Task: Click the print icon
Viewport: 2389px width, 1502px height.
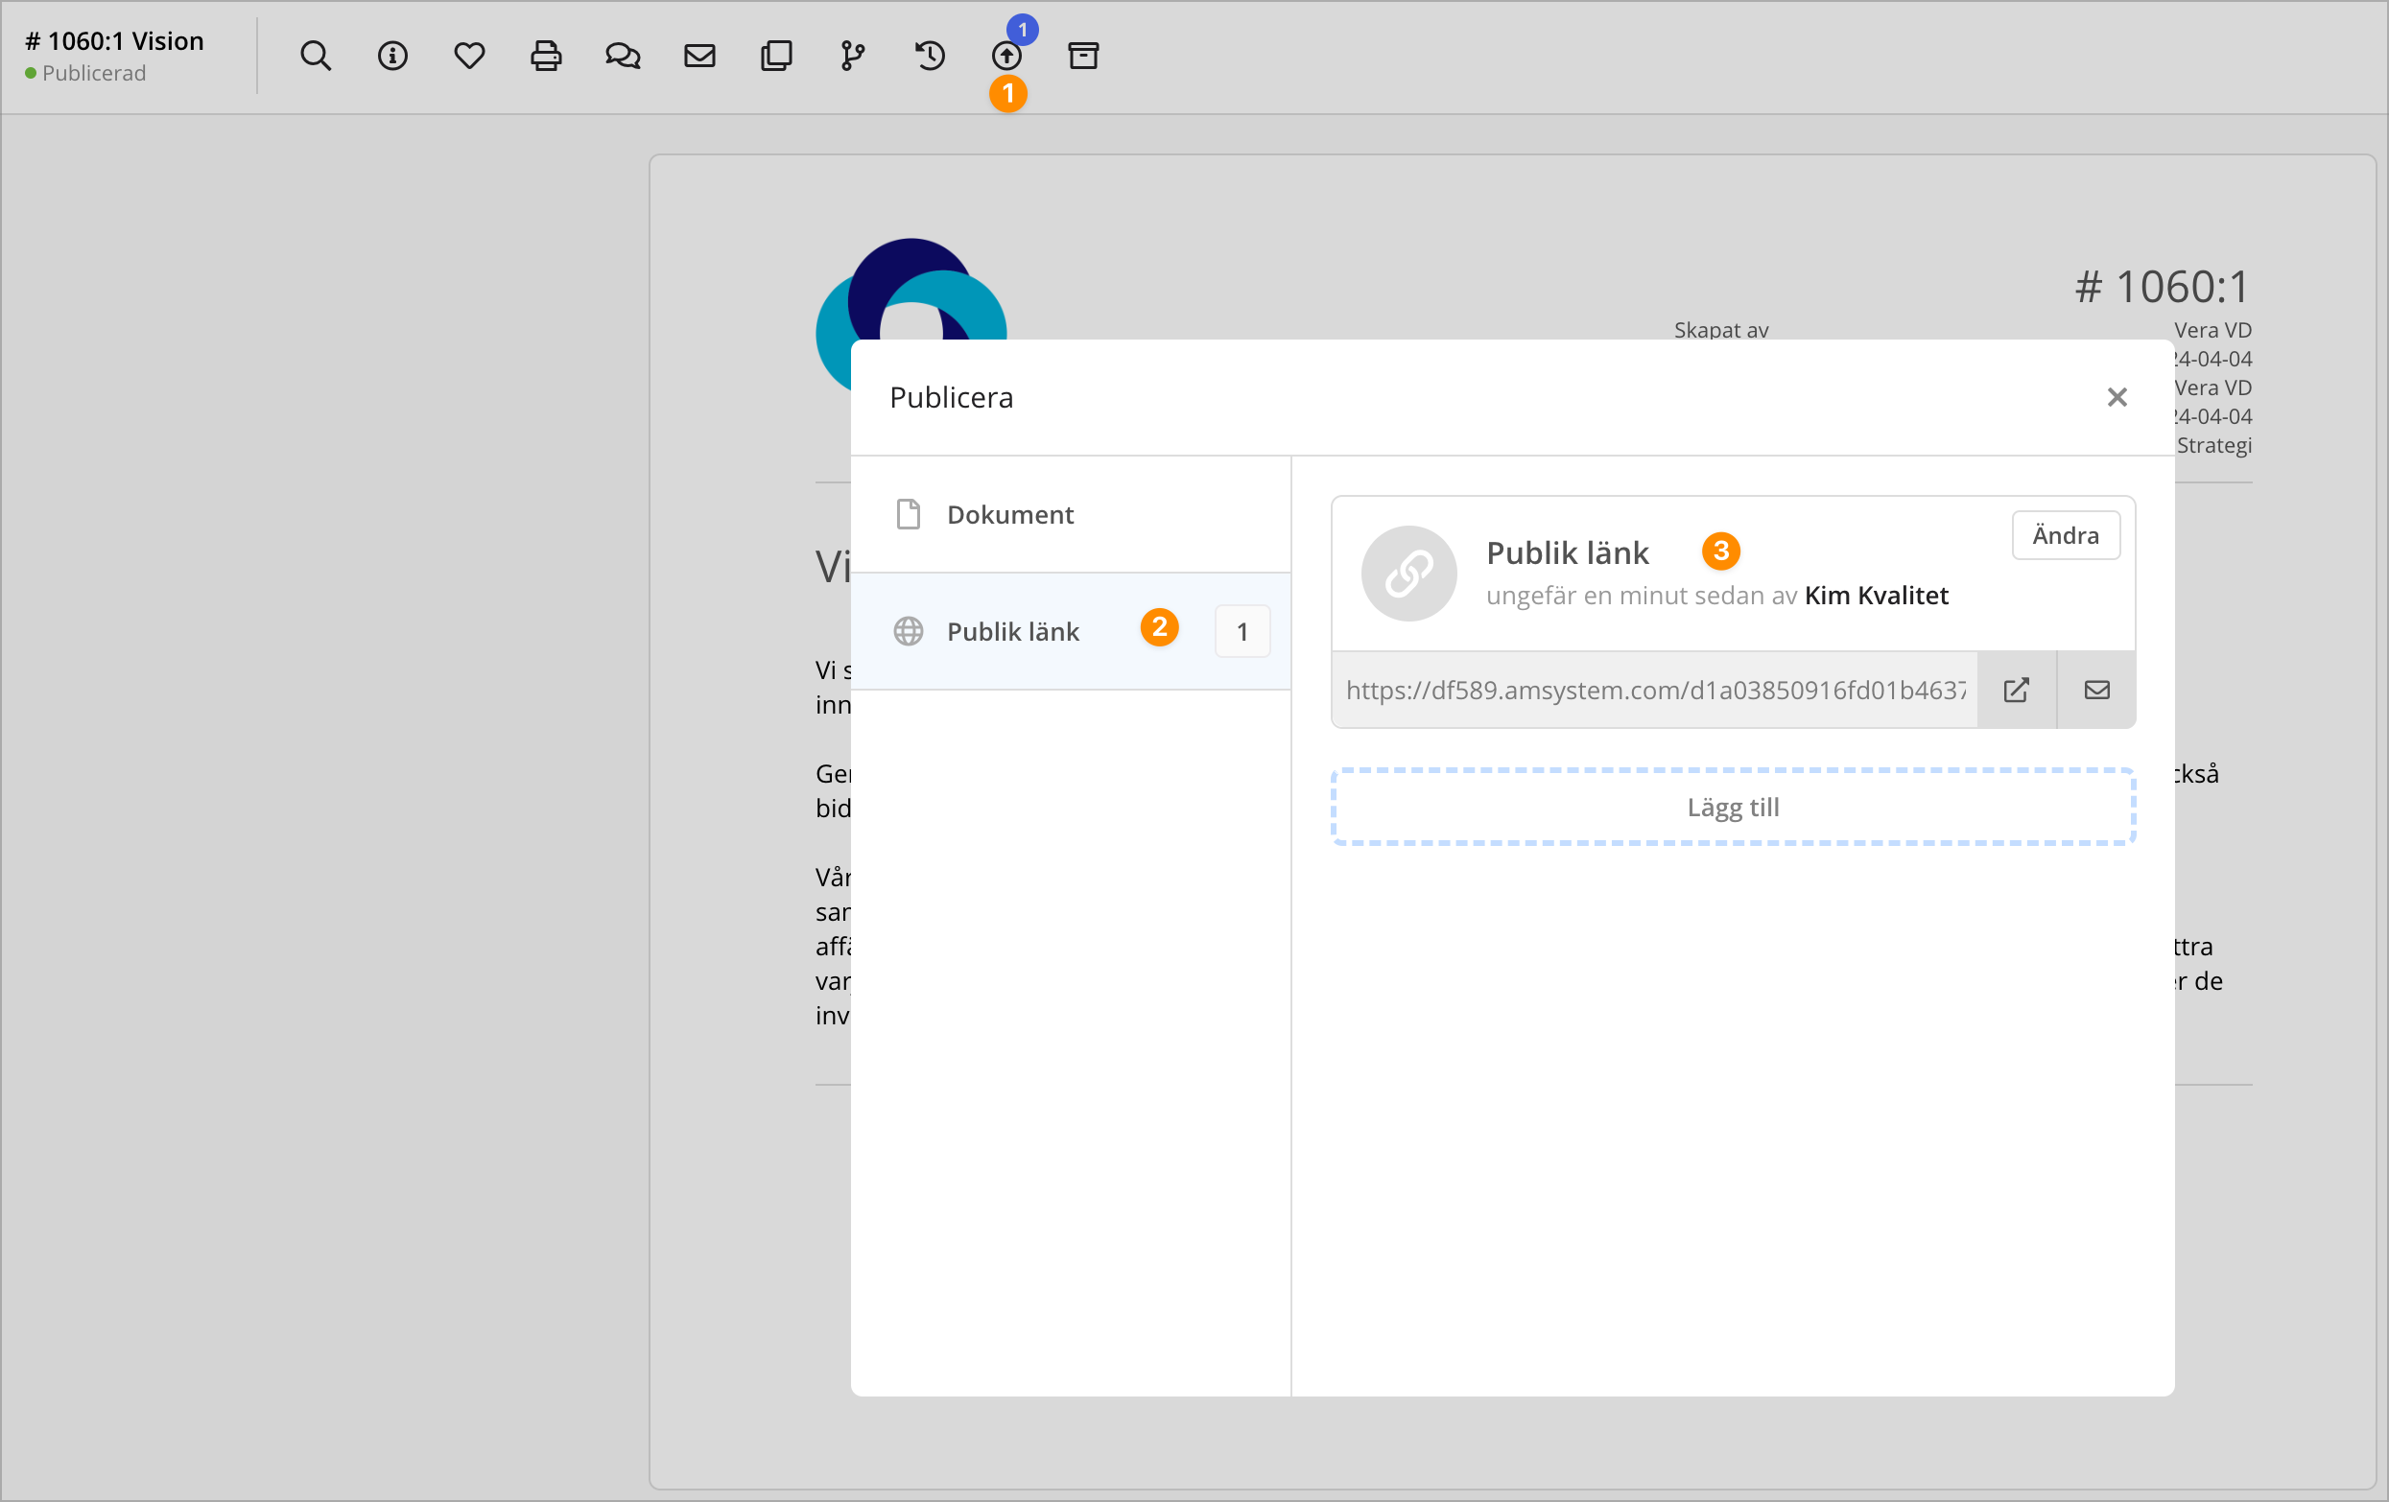Action: (546, 56)
